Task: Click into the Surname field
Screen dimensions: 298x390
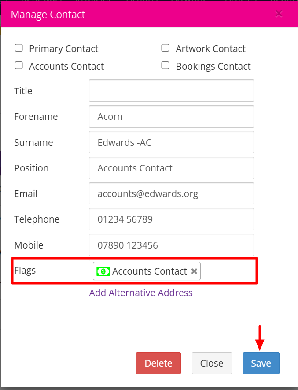Action: click(x=171, y=142)
